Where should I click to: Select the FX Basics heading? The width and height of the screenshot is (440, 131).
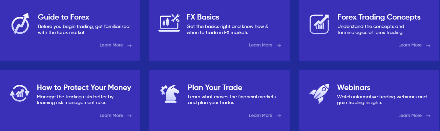point(203,17)
